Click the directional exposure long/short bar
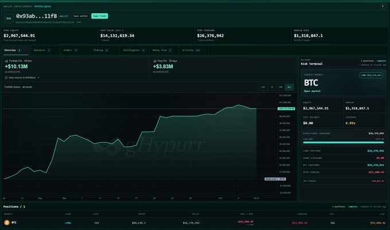The width and height of the screenshot is (390, 230). click(x=343, y=142)
